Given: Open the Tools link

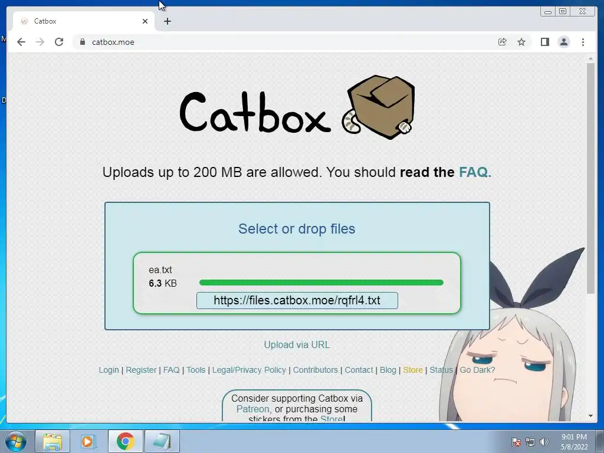Looking at the screenshot, I should pyautogui.click(x=196, y=370).
